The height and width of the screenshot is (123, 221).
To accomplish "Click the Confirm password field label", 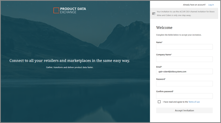I will 165,91.
